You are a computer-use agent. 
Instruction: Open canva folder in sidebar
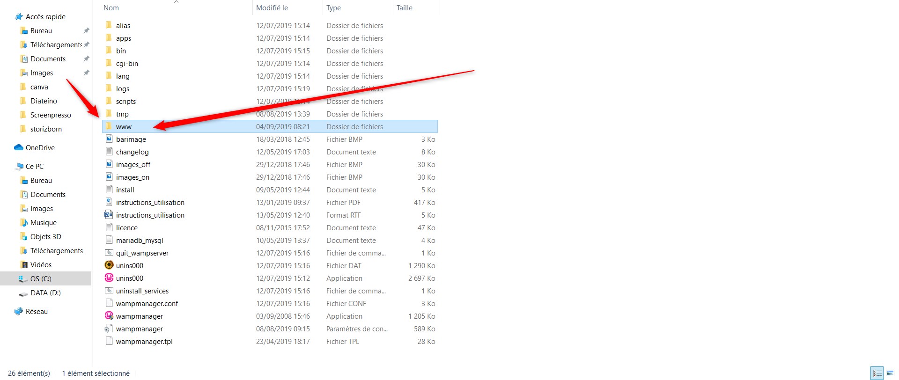[x=39, y=87]
